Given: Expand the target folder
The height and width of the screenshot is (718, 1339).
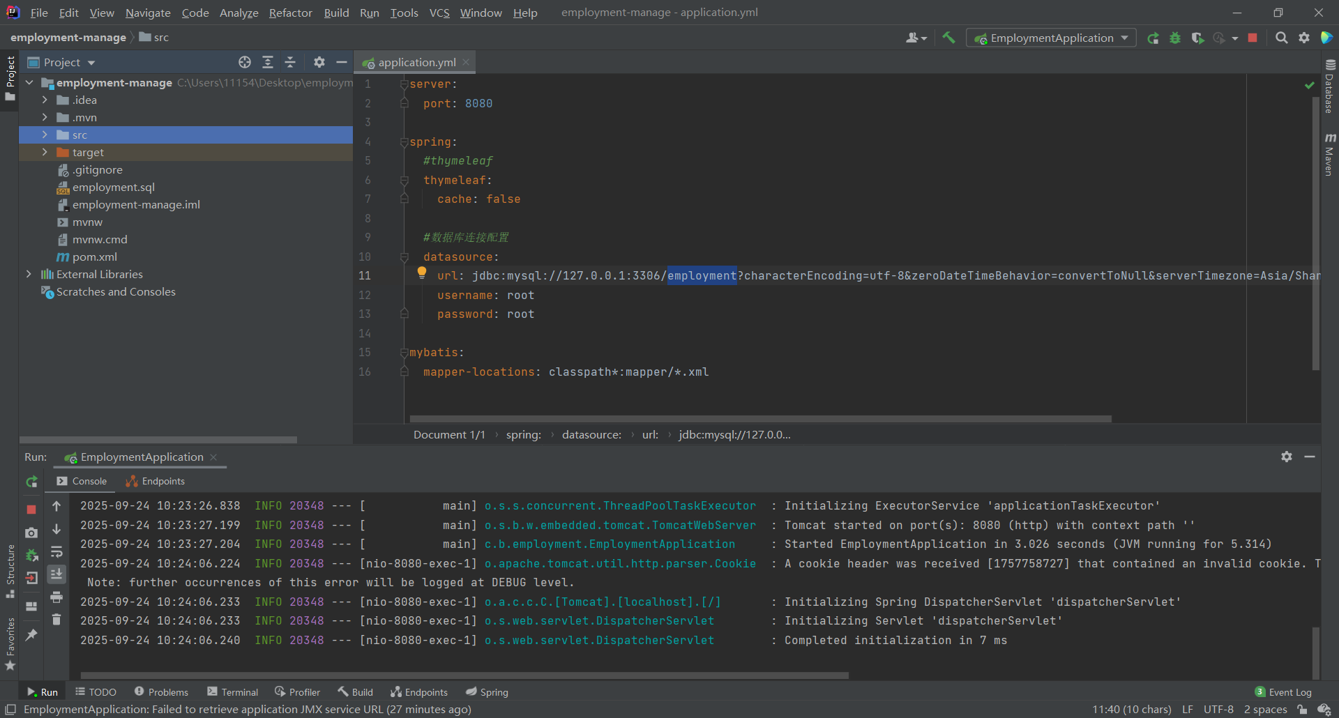Looking at the screenshot, I should 45,152.
